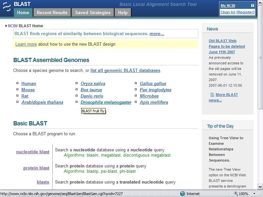Screen dimensions: 263x197
Task: Open the Help tab
Action: click(x=123, y=12)
